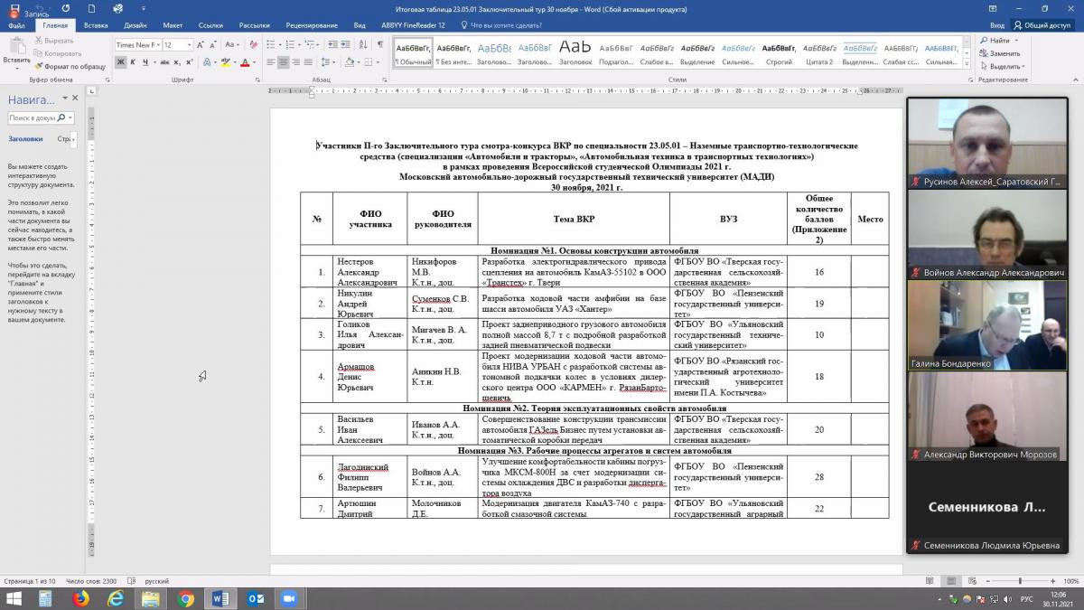The image size is (1084, 610).
Task: Toggle italic (К) formatting
Action: [133, 62]
